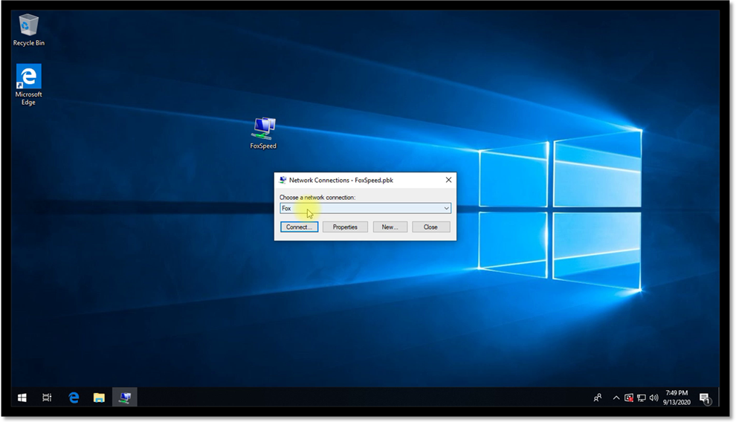Expand the network connection dropdown arrow

pos(446,209)
